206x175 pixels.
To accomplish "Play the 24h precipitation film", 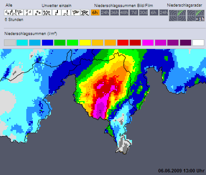I will 163,13.
